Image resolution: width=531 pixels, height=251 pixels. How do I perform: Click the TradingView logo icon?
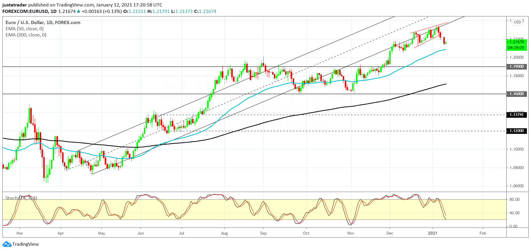click(7, 244)
